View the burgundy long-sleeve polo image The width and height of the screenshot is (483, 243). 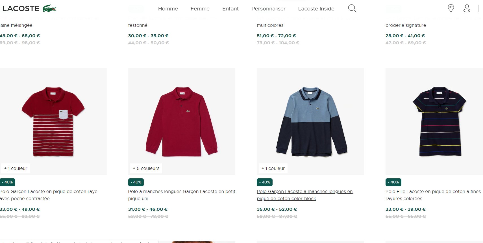click(x=182, y=121)
